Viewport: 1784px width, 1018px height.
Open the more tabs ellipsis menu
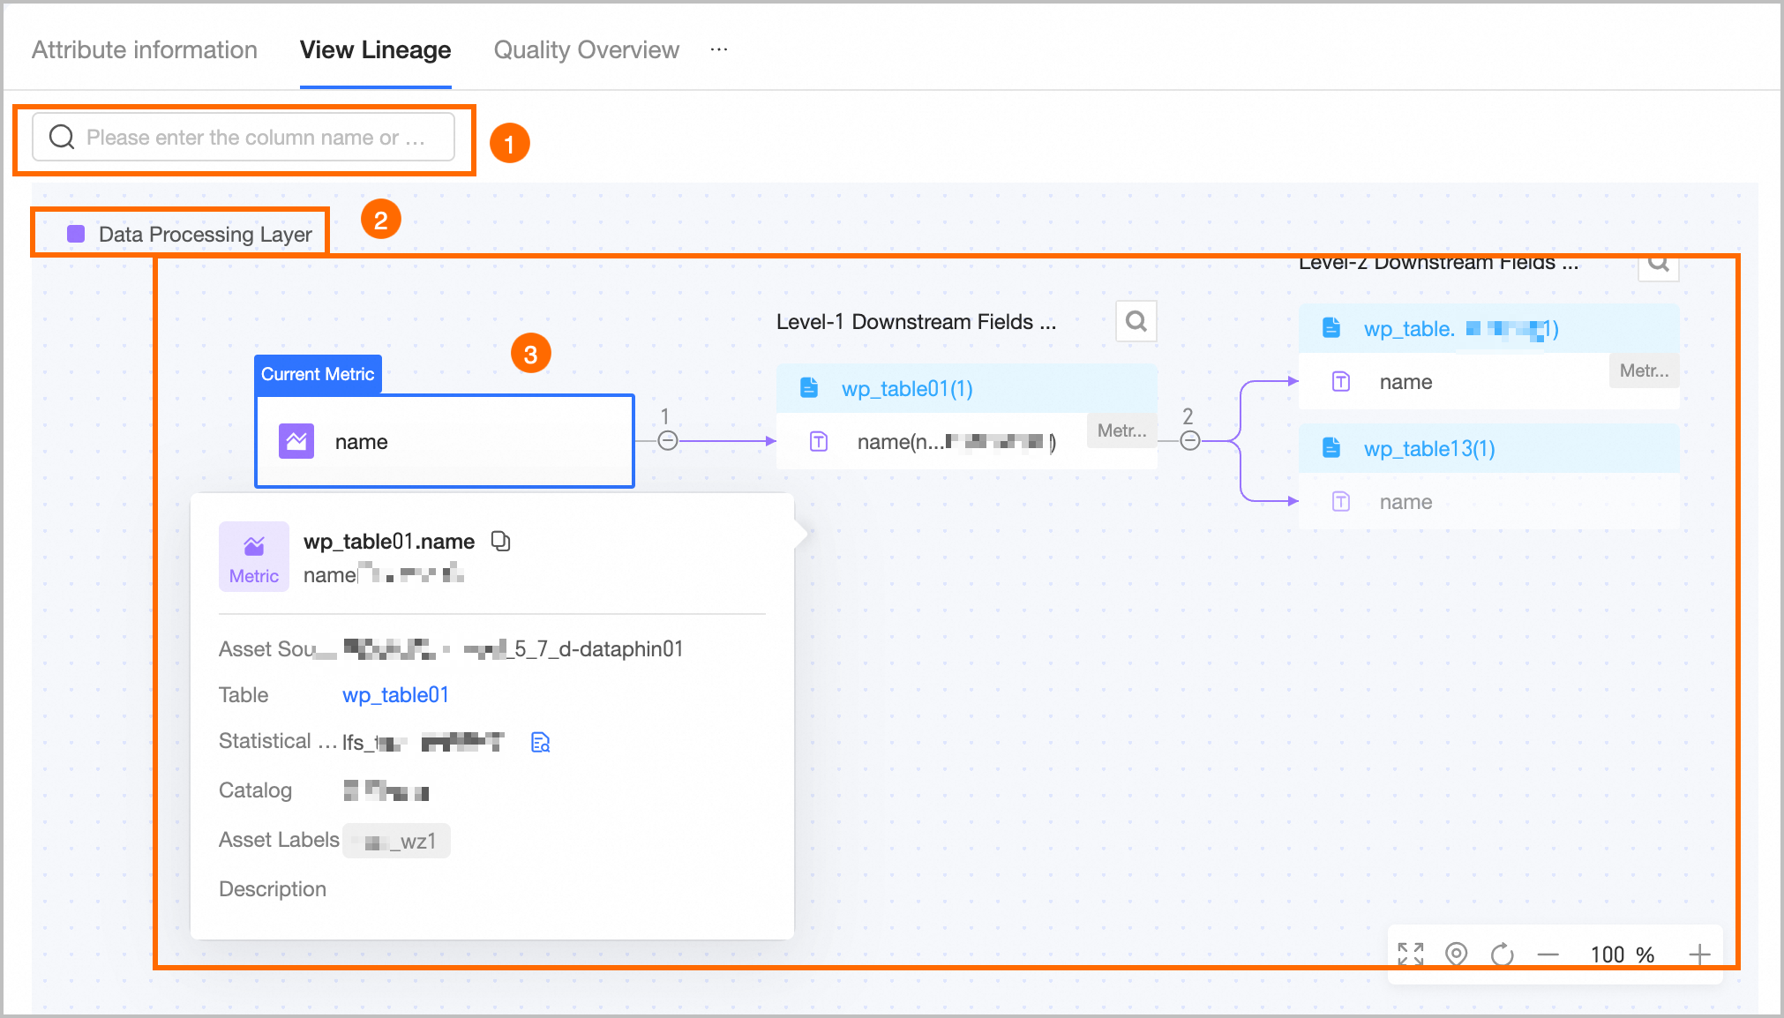click(718, 49)
